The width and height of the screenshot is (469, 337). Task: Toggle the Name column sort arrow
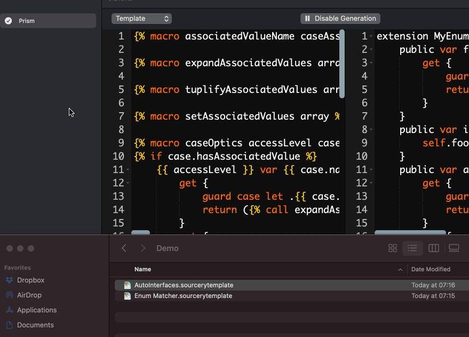tap(400, 270)
